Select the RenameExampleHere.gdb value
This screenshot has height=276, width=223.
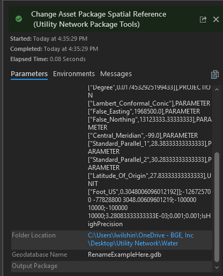tap(124, 255)
